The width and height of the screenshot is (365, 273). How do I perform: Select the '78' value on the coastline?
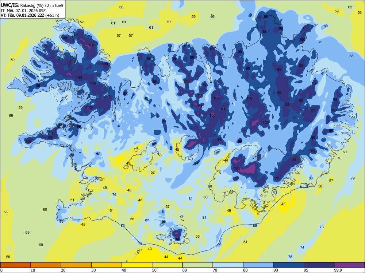(x=140, y=243)
